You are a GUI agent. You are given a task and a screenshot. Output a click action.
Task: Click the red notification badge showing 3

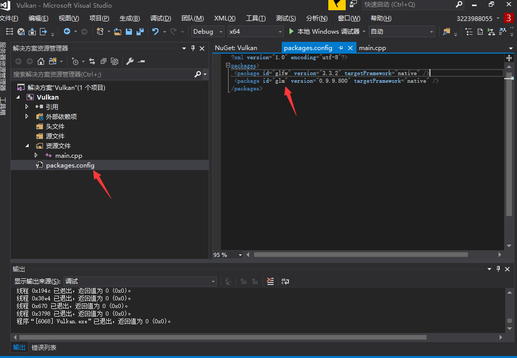[508, 18]
